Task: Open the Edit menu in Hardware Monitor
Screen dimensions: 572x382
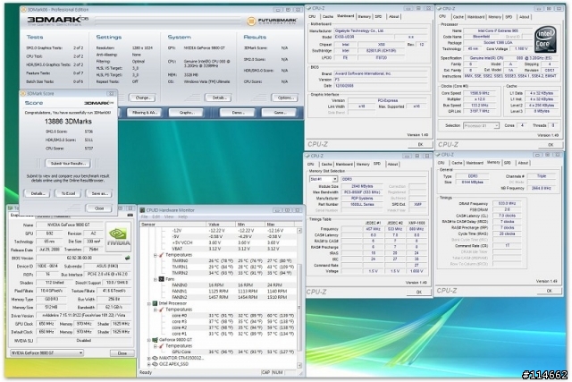Action: 156,216
